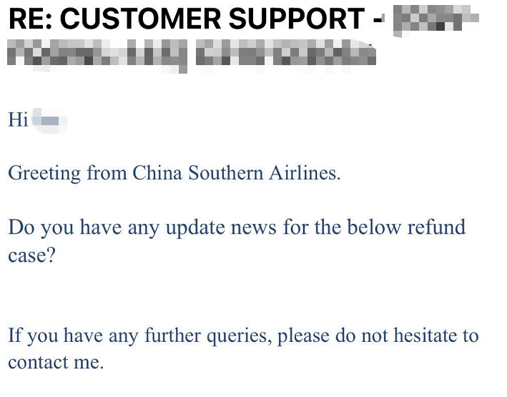Click the pixelated text after the subject dash
Viewport: 507px width, 397px height.
tap(436, 21)
